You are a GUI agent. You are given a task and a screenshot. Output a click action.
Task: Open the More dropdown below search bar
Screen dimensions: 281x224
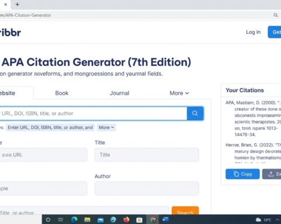107,127
